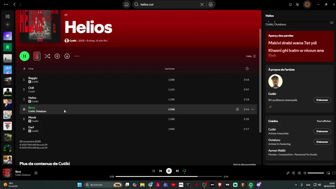Screen dimensions: 336x189
Task: Open the user profile avatar
Action: pos(307,4)
